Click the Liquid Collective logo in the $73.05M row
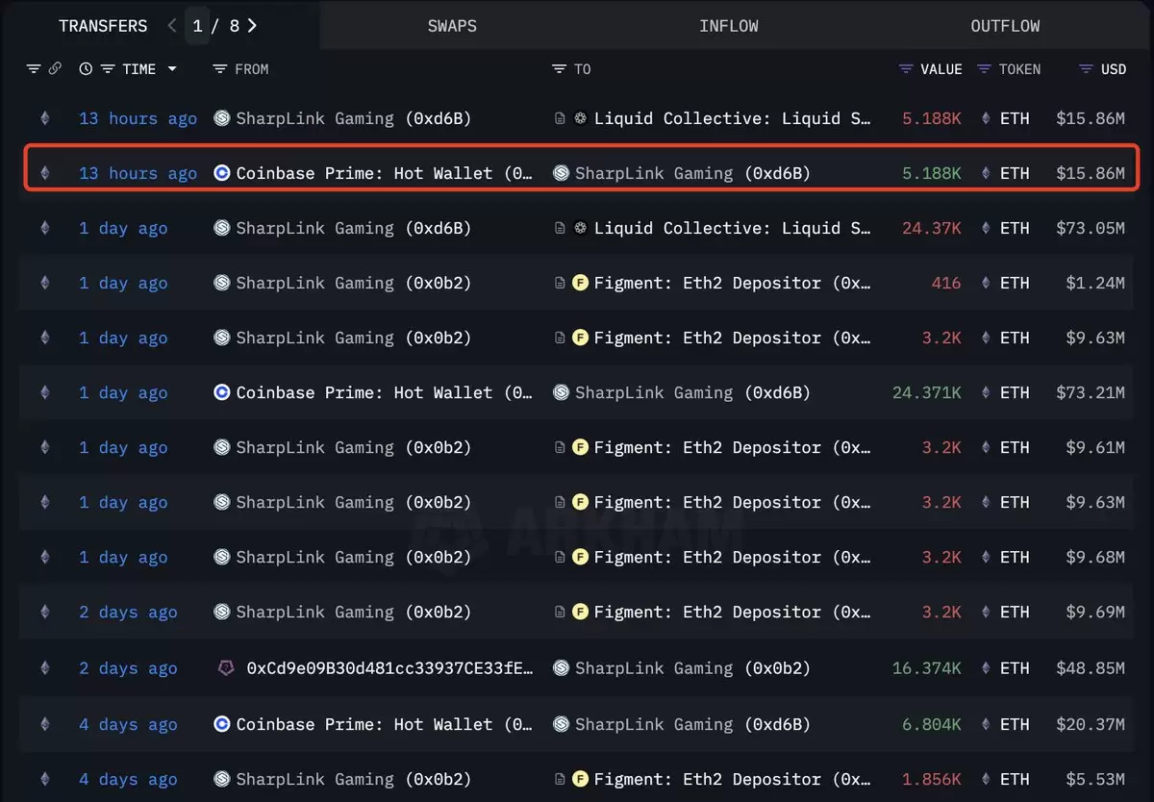Image resolution: width=1154 pixels, height=802 pixels. coord(580,228)
